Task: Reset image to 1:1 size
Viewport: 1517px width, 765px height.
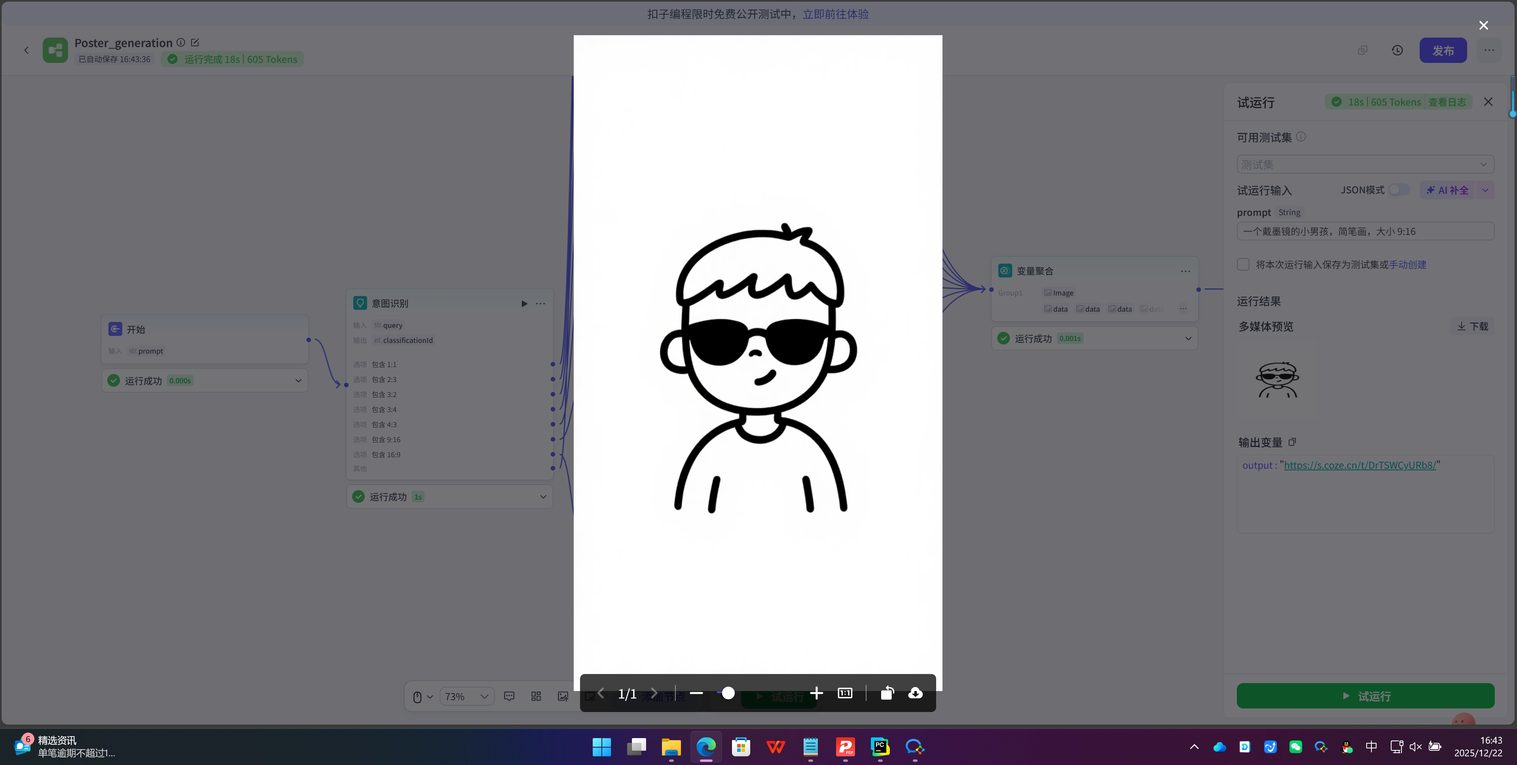Action: point(845,693)
